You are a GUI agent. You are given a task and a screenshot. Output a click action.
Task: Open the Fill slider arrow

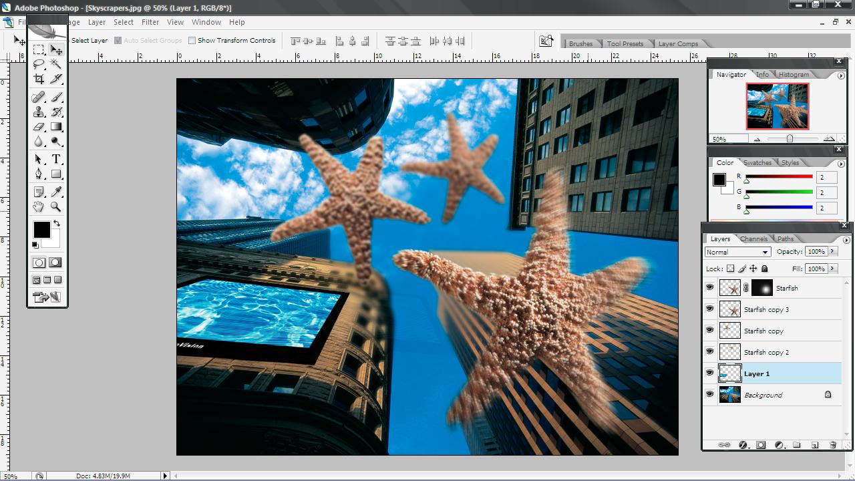coord(832,269)
